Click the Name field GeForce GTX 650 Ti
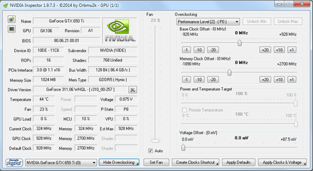Image resolution: width=313 pixels, height=171 pixels. 67,21
